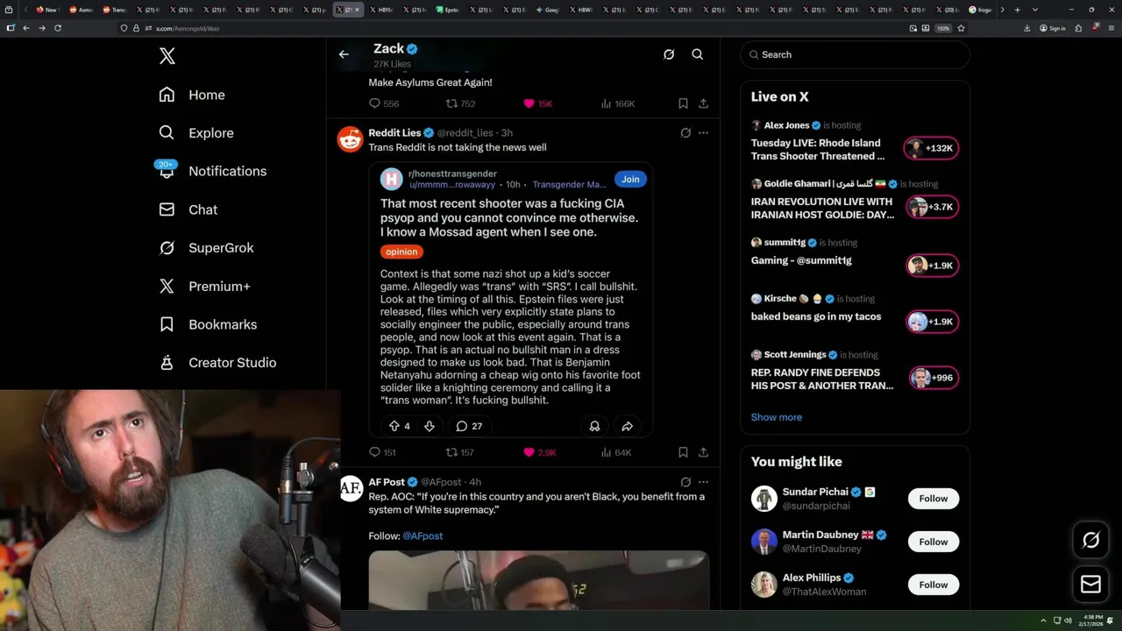Open floating messages envelope button
The image size is (1122, 631).
tap(1090, 585)
